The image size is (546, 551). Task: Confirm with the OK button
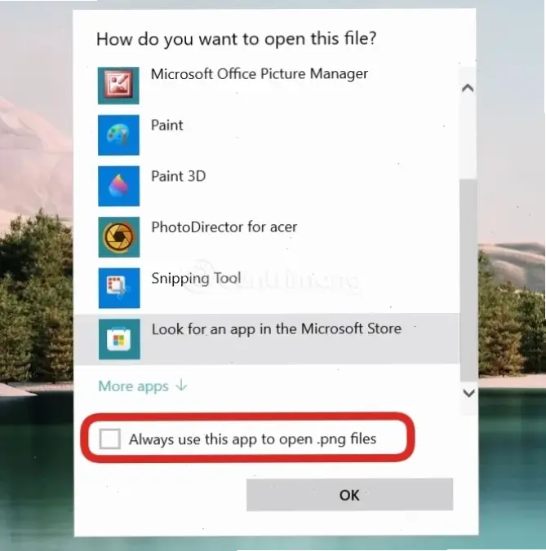[x=349, y=495]
